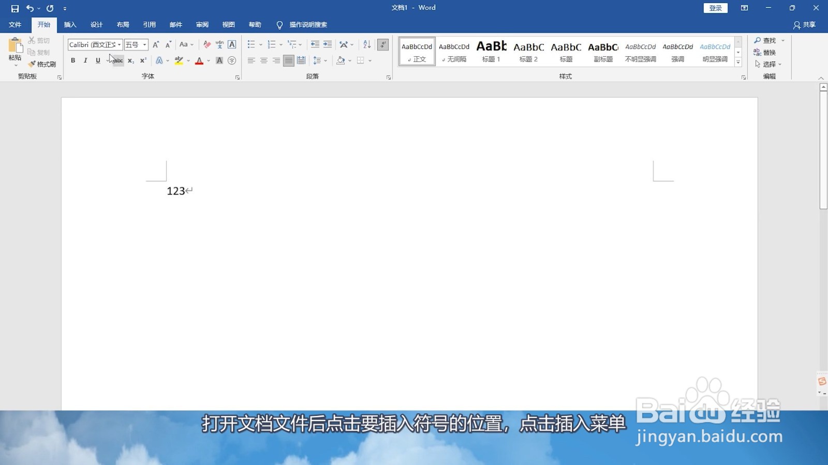This screenshot has width=828, height=465.
Task: Click the vertical scrollbar thumb
Action: click(x=823, y=150)
